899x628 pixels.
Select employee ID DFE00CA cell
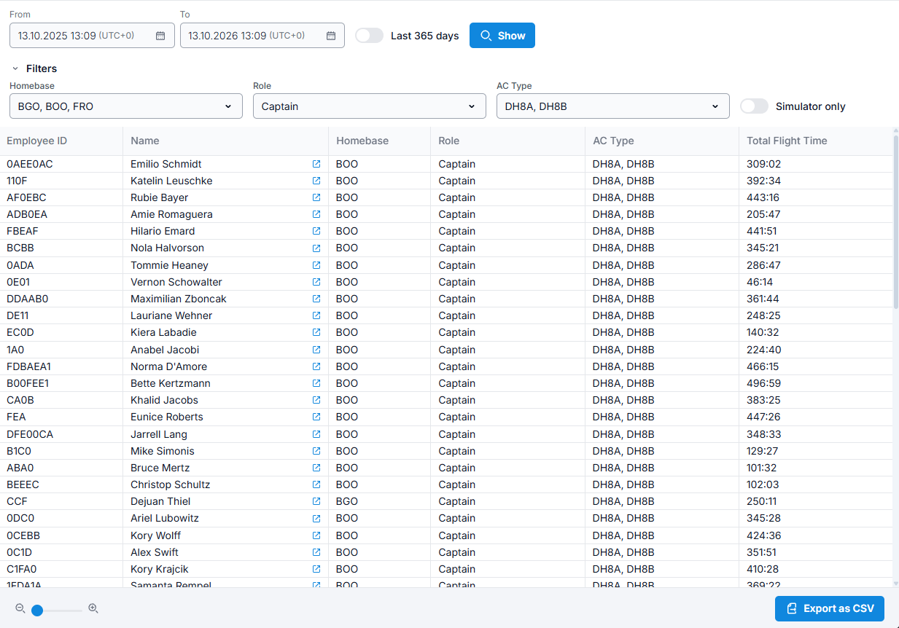(61, 434)
